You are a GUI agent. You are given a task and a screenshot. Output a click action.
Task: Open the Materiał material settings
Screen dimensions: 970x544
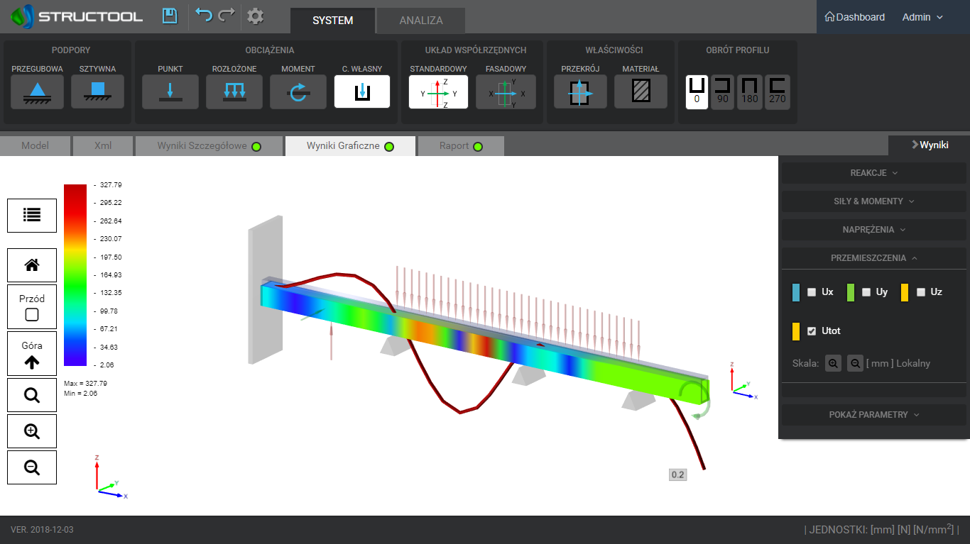point(641,91)
